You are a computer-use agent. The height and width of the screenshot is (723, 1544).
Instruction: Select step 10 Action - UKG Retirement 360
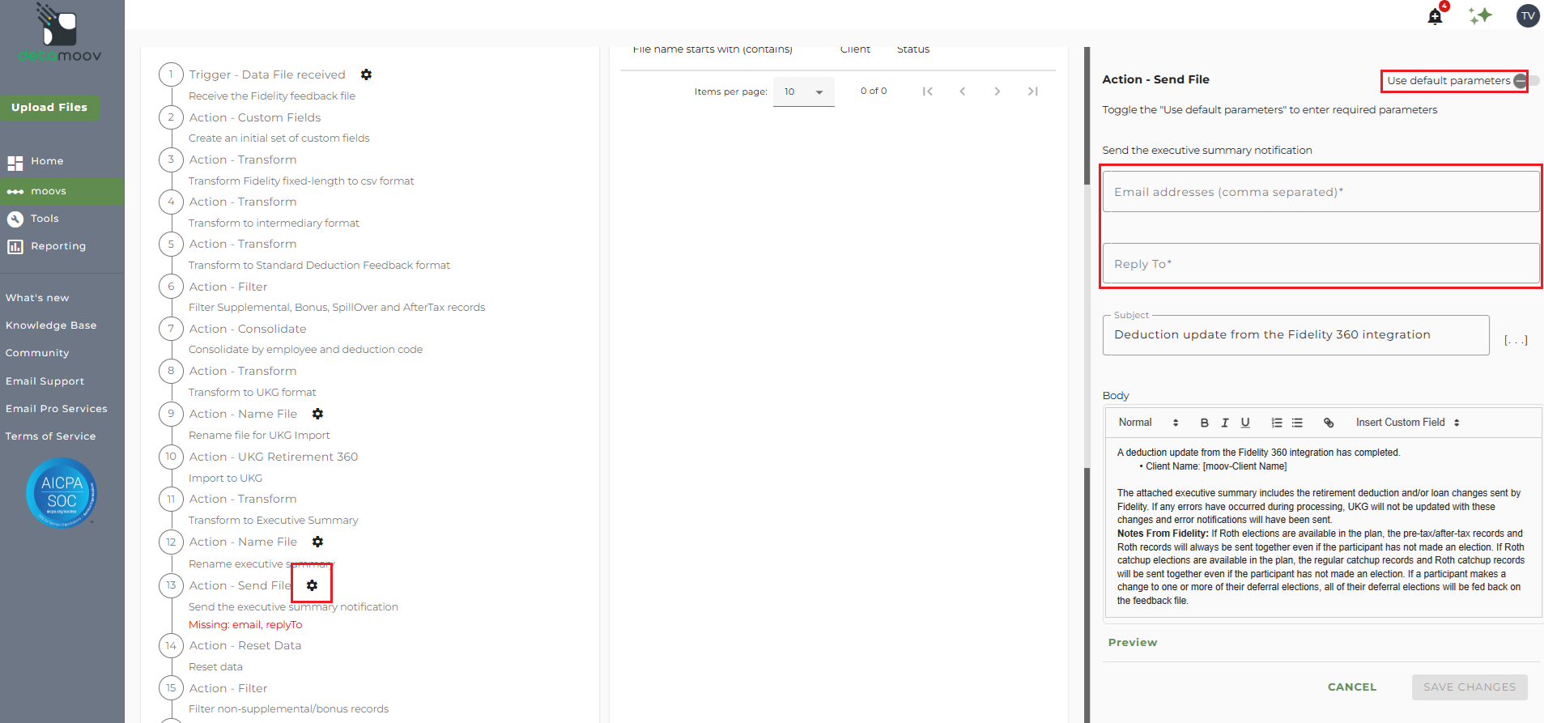[x=273, y=457]
